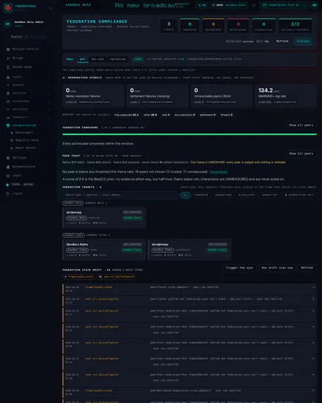Set compliance mode to ENFORCING
Viewport: 322px width, 403px height.
pos(118,59)
